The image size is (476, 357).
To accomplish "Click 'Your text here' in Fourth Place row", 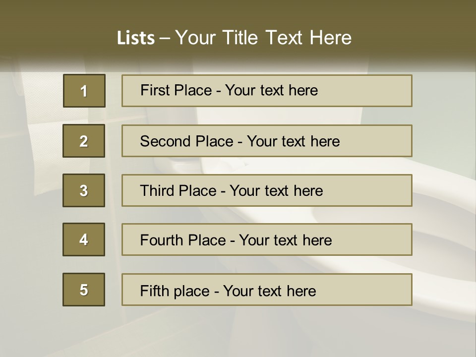I will [x=286, y=240].
